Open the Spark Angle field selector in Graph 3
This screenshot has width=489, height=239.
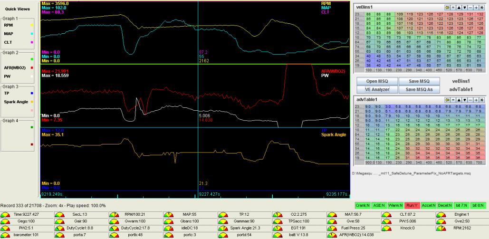[x=15, y=102]
